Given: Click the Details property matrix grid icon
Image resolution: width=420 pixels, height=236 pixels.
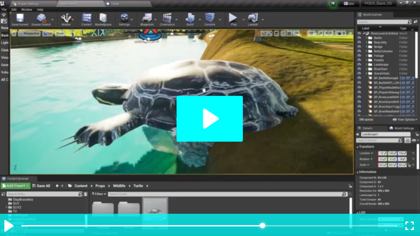Looking at the screenshot, I should [407, 140].
